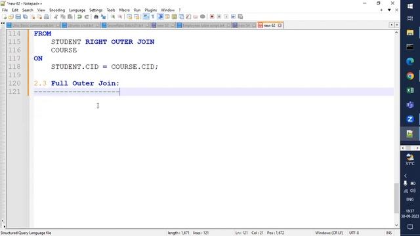Click the Zoom Out toolbar icon
This screenshot has width=420, height=236.
coord(120,16)
